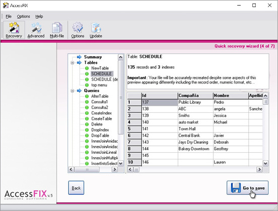278x211 pixels.
Task: Click the blue arrow icon beside Summary
Action: [x=79, y=57]
